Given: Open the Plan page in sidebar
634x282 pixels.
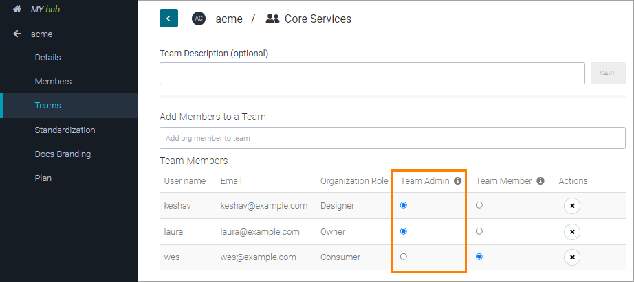Looking at the screenshot, I should (x=43, y=178).
